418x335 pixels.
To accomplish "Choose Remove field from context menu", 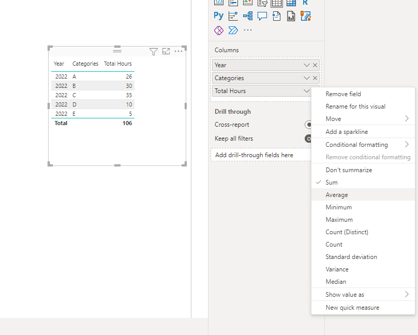I will 363,94.
